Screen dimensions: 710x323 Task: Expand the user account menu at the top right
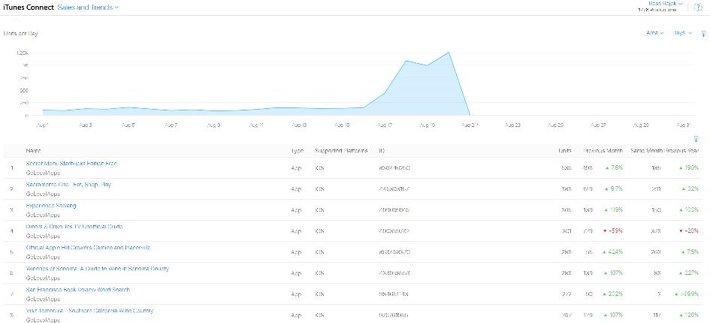(x=665, y=4)
